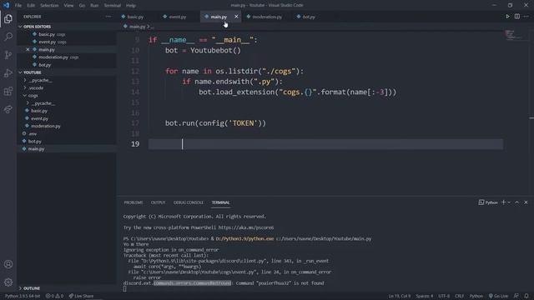This screenshot has width=534, height=300.
Task: Open basic.py in cogs folder tree
Action: coord(39,111)
